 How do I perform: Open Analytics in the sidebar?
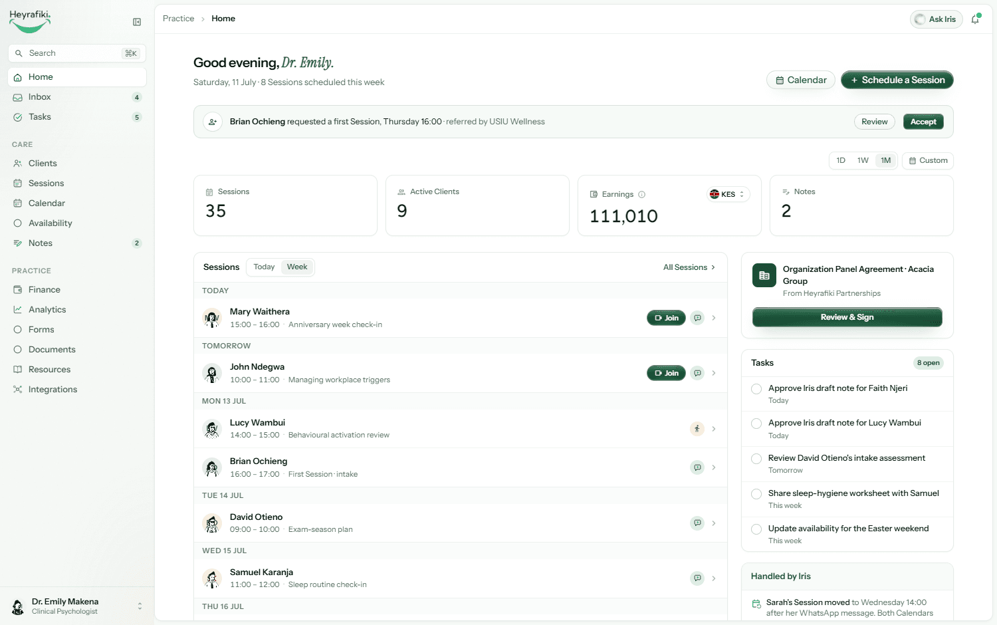tap(77, 310)
